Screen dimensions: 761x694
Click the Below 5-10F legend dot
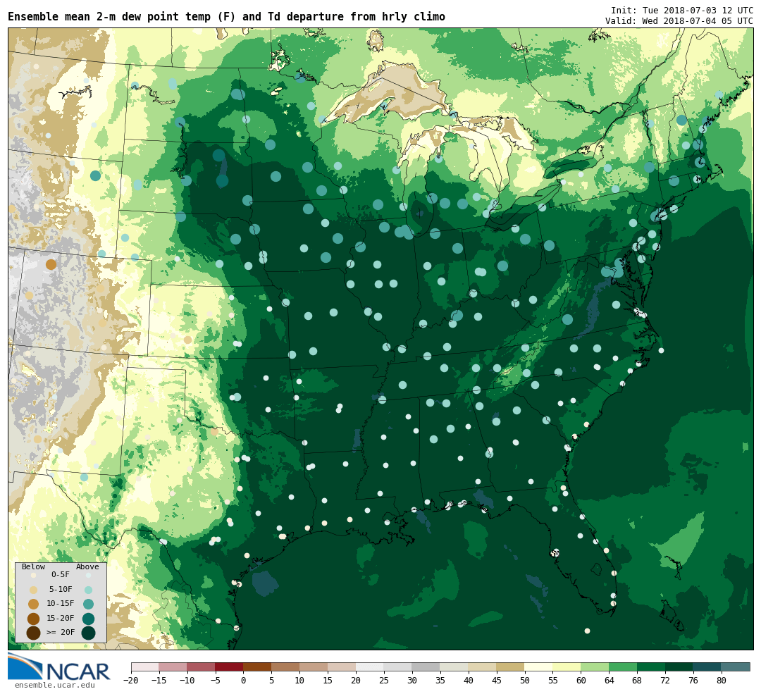point(34,590)
